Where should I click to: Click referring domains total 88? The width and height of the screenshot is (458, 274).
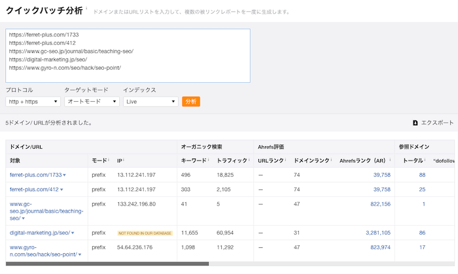[422, 175]
